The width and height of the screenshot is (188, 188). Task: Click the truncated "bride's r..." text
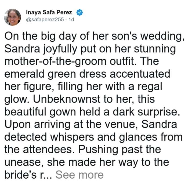point(28,175)
